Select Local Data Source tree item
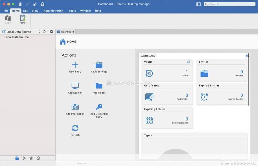Viewport: 258px width, 166px height. (x=16, y=37)
